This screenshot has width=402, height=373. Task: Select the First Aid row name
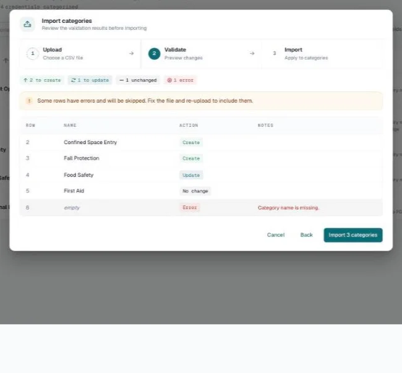point(74,191)
